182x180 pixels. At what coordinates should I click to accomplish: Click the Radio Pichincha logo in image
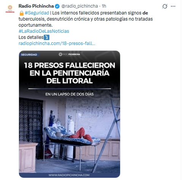(x=70, y=55)
